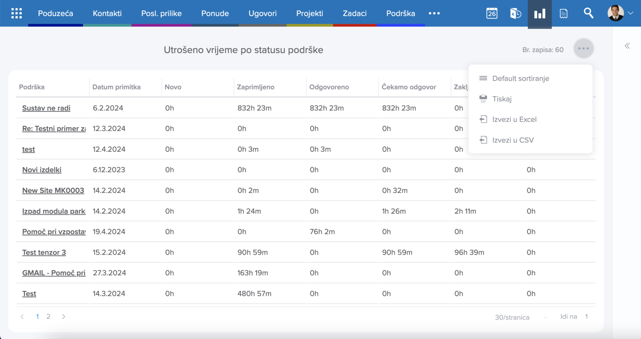Click the notes list icon
The height and width of the screenshot is (339, 641).
point(564,13)
